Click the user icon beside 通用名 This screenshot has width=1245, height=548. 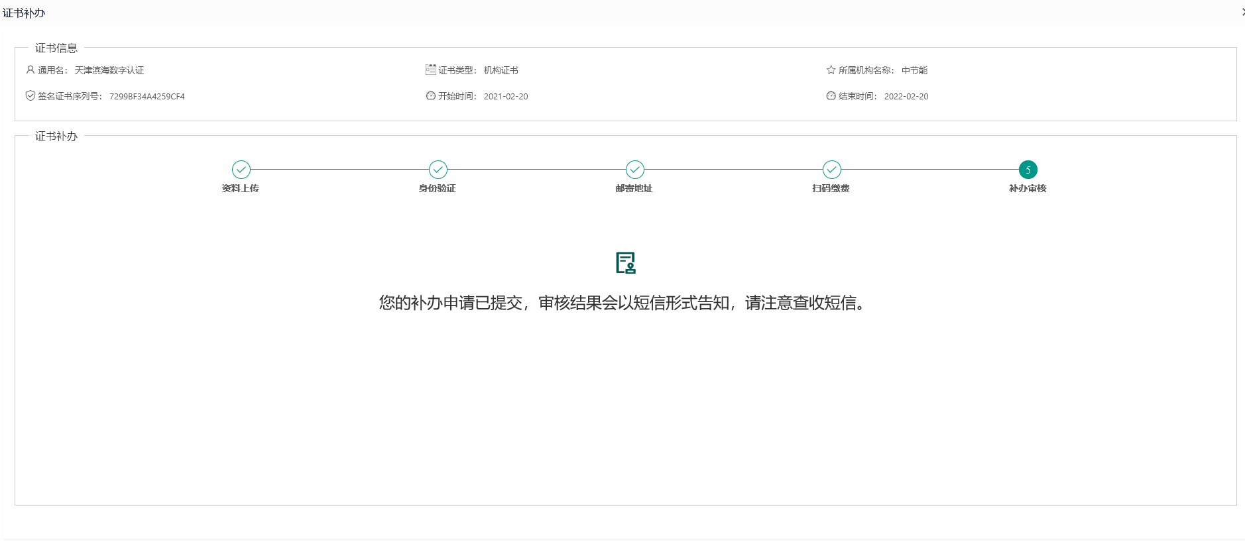[x=30, y=70]
